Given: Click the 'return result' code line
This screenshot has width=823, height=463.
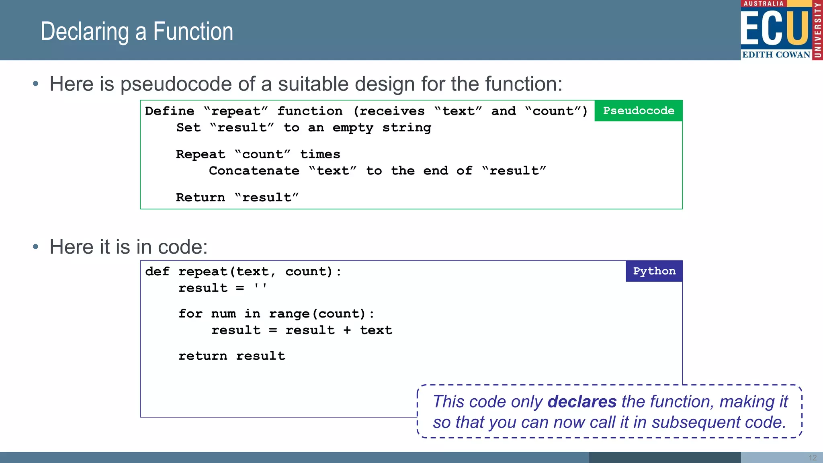Looking at the screenshot, I should (231, 356).
